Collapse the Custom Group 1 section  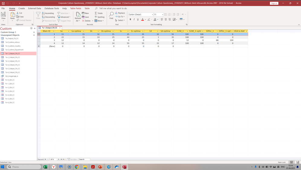click(x=34, y=32)
